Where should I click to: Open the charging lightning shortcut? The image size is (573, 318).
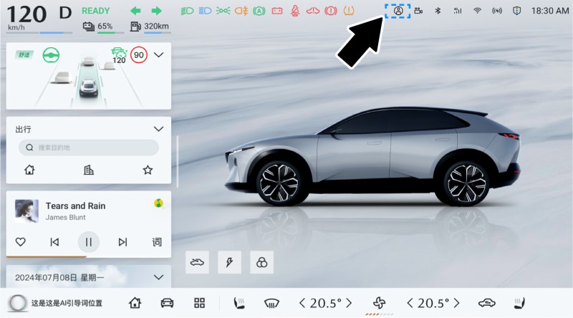[229, 262]
